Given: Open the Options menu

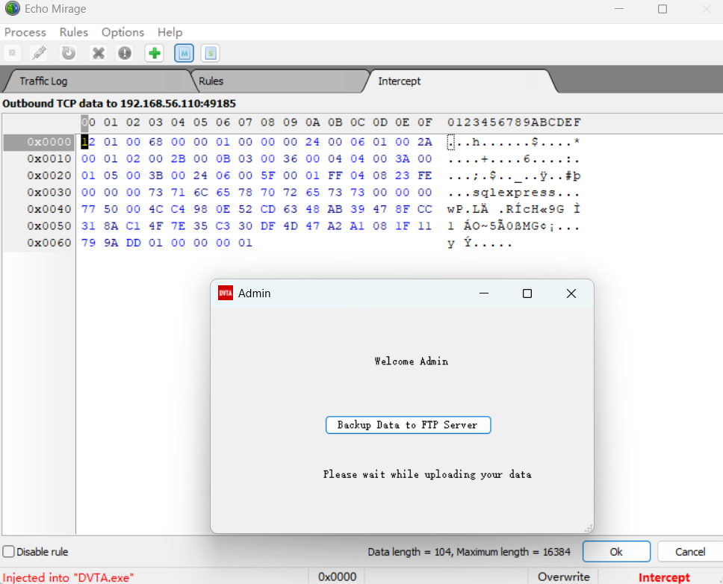Looking at the screenshot, I should pos(122,32).
